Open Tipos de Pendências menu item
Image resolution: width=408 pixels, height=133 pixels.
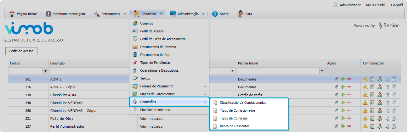pyautogui.click(x=155, y=63)
